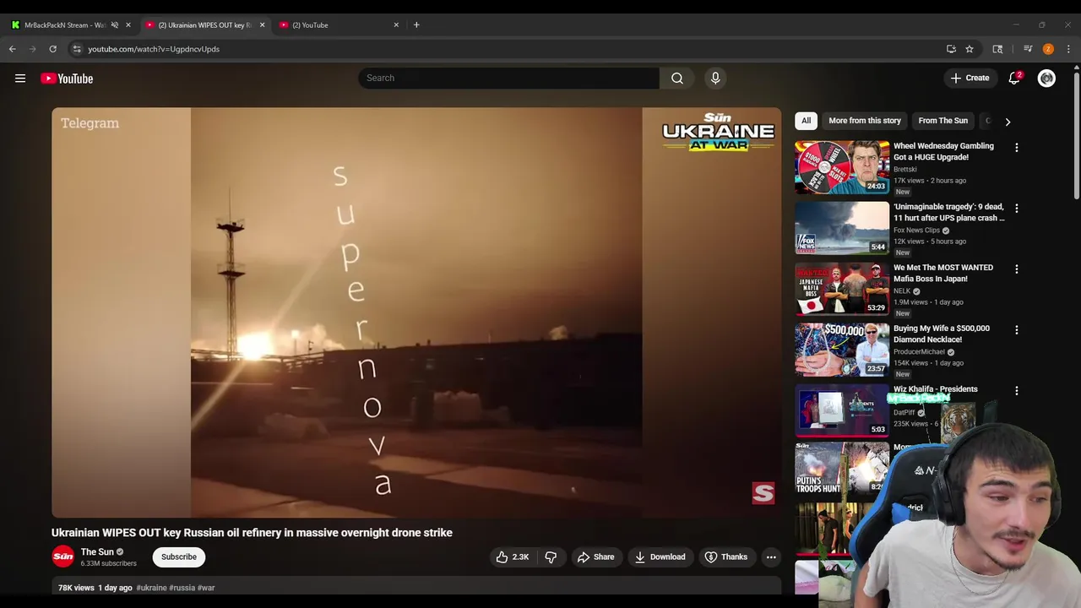
Task: Open the notifications bell
Action: tap(1014, 79)
